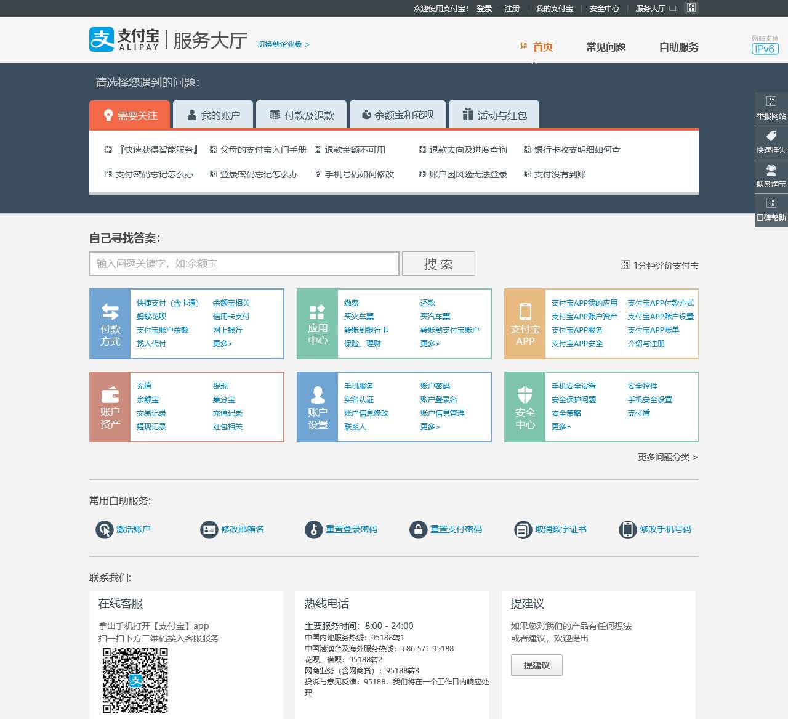Open 支付宝APP账单 link
Screen dimensions: 788x719
coord(654,330)
